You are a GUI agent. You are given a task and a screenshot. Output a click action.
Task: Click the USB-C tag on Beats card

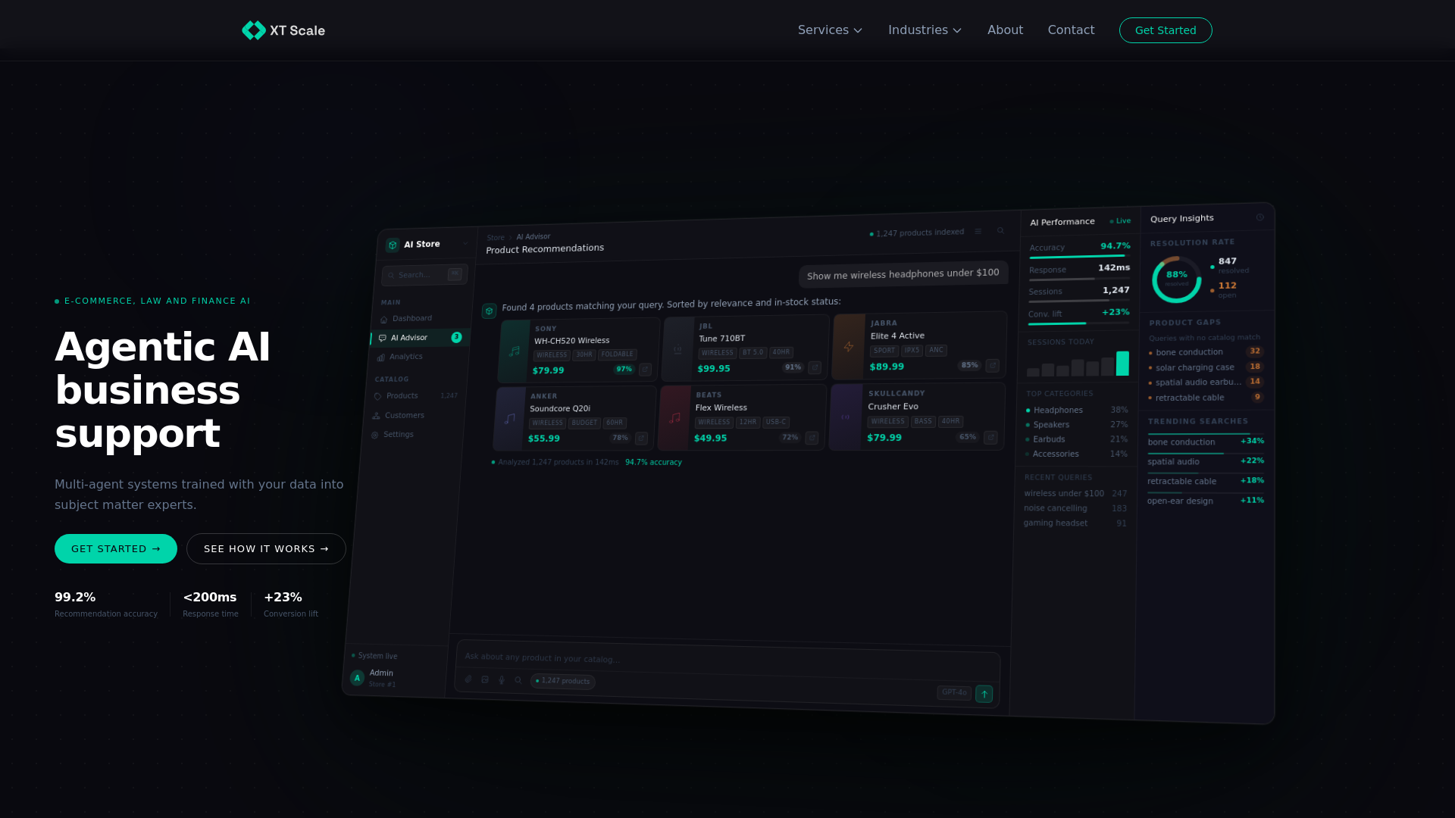[776, 422]
